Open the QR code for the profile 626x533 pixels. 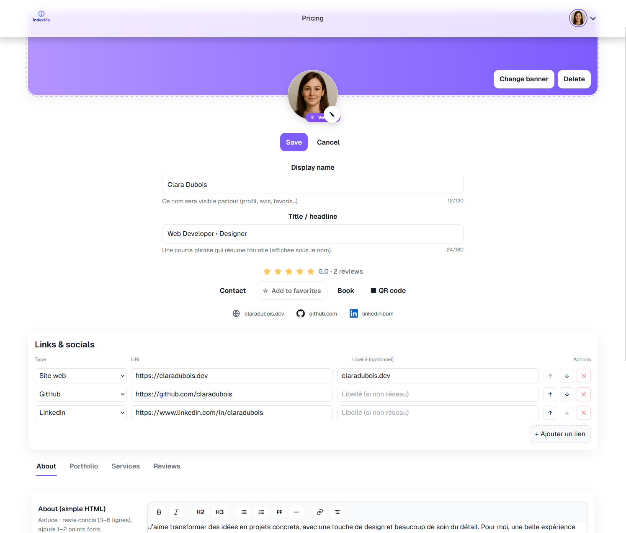coord(388,290)
